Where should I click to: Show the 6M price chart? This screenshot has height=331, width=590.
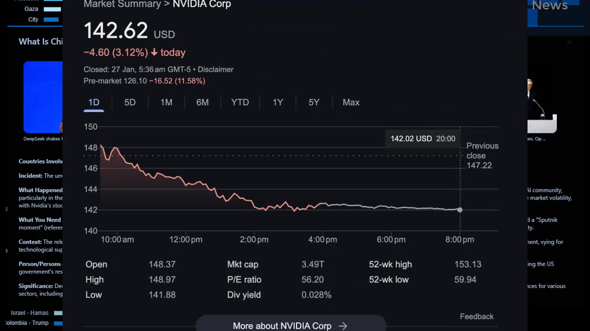click(202, 103)
